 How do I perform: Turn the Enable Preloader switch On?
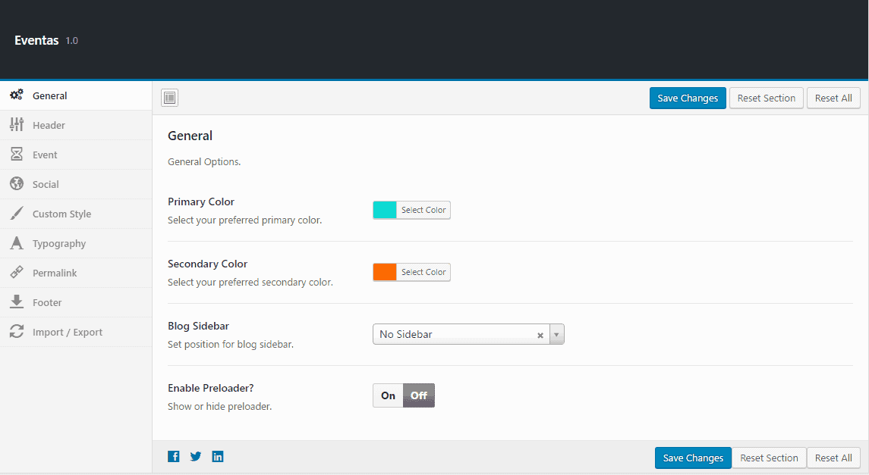[388, 395]
